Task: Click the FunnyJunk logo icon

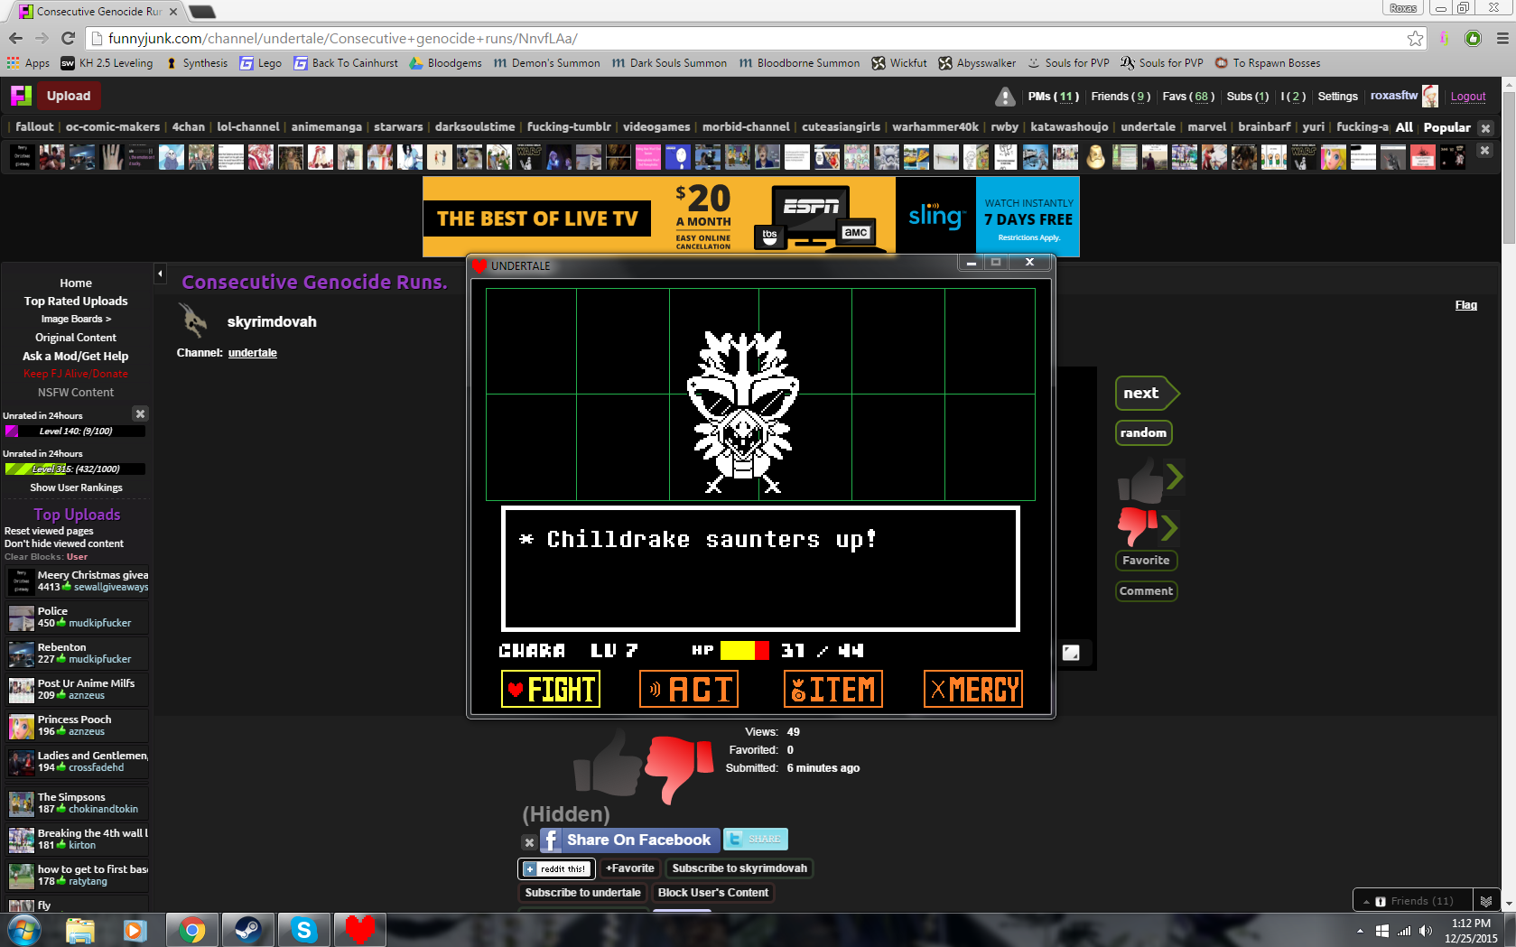Action: click(21, 96)
